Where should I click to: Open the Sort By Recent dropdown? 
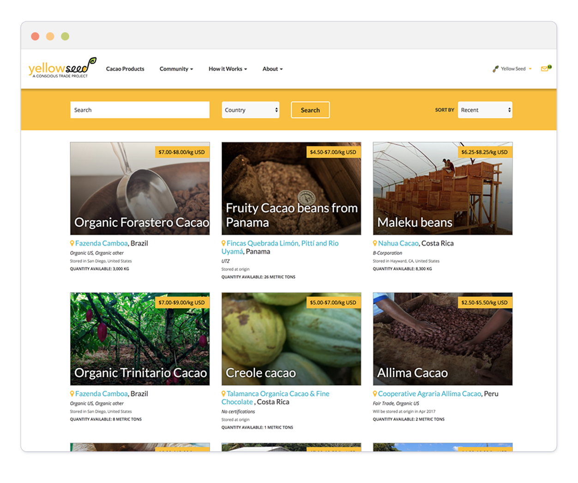(x=485, y=110)
